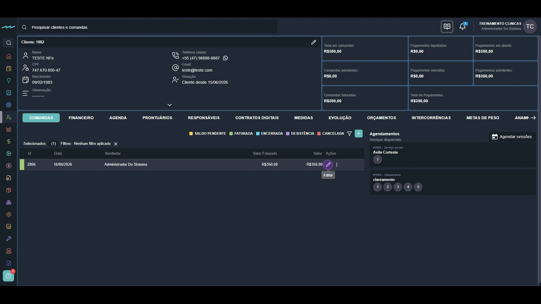Expand client details with chevron down
Screen dimensions: 541x304
(170, 105)
